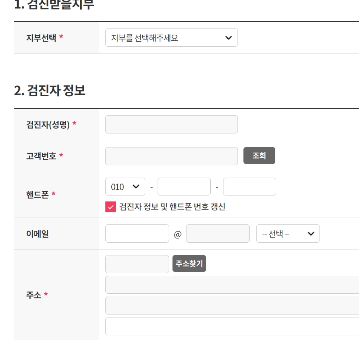The width and height of the screenshot is (359, 340).
Task: Click the first address line field
Action: click(232, 285)
